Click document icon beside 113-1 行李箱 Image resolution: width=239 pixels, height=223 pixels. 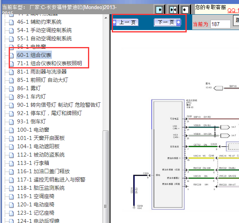click(x=11, y=163)
